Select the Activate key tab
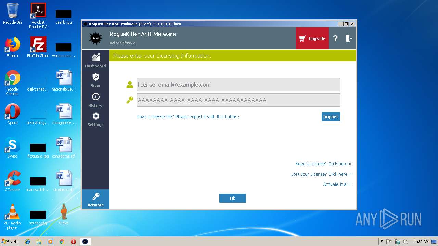438x246 pixels. pos(95,200)
